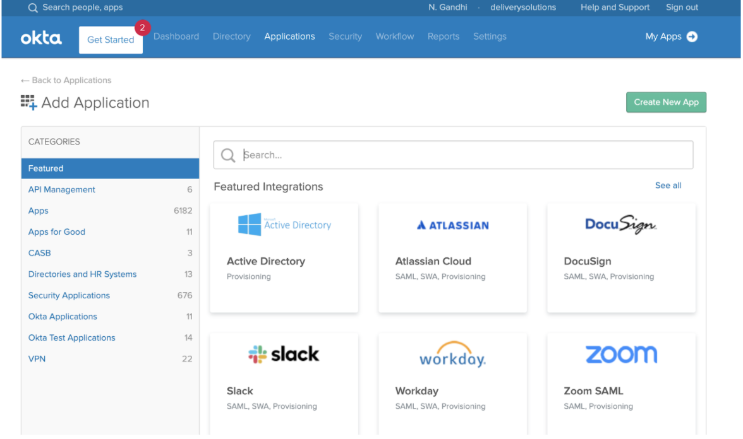Open Help and Support

pyautogui.click(x=615, y=8)
